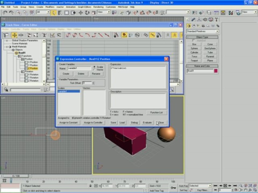Click the Align tool in main toolbar
This screenshot has width=258, height=193.
tap(201, 13)
